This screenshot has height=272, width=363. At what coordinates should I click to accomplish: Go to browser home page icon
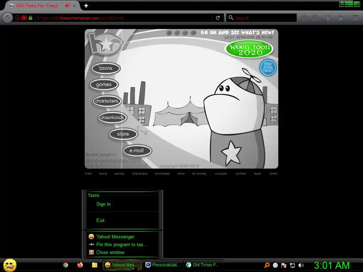[340, 18]
